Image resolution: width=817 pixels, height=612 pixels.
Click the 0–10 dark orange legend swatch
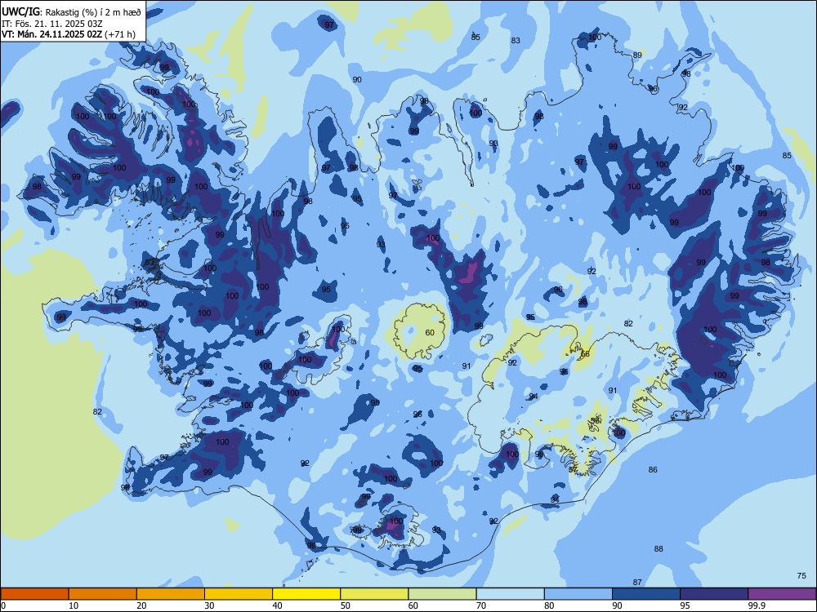pos(34,594)
